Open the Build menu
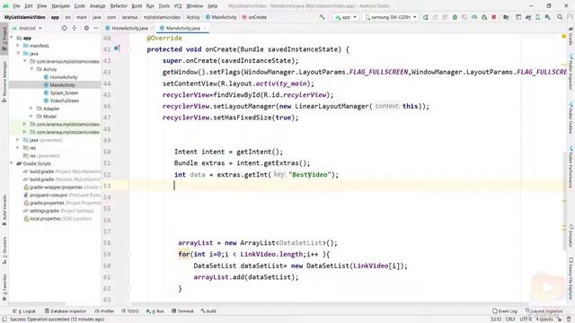This screenshot has width=575, height=323. tap(137, 6)
